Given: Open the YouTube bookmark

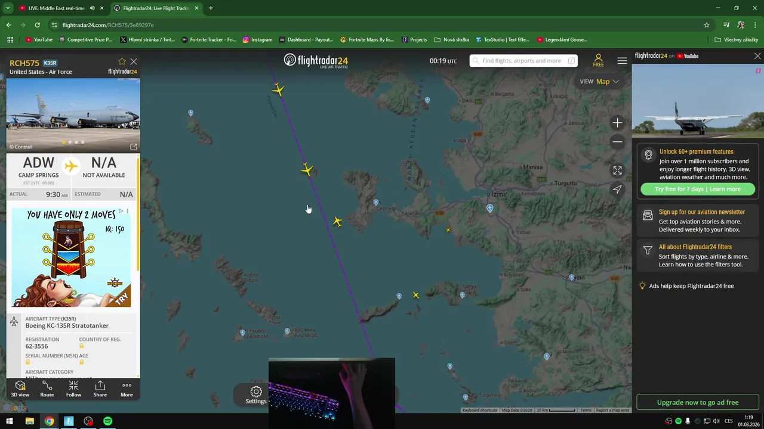Looking at the screenshot, I should tap(39, 39).
